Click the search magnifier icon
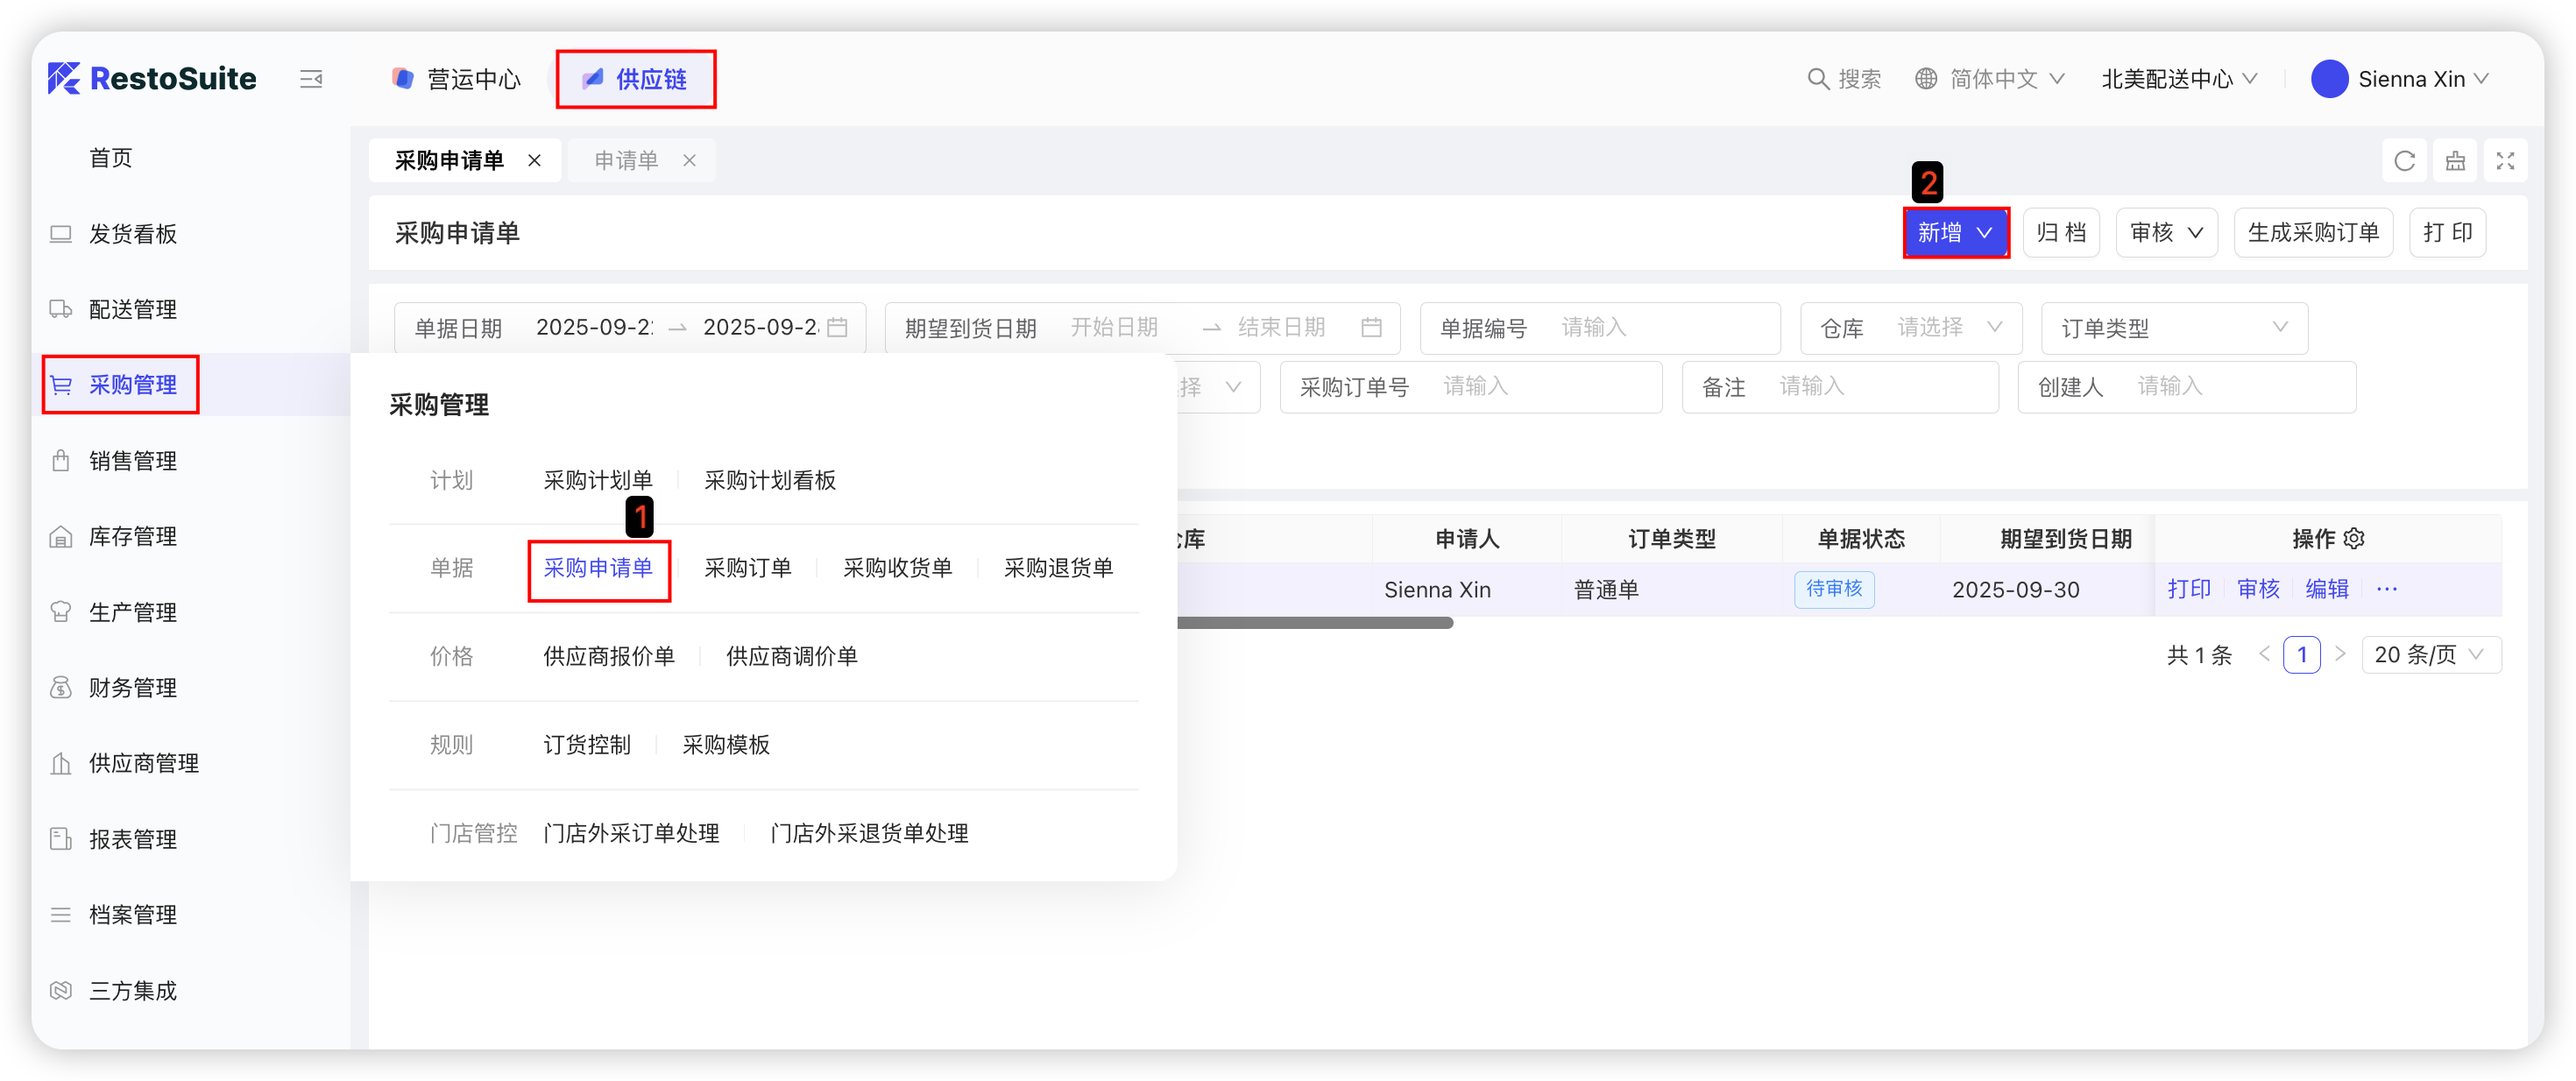 (x=1817, y=79)
